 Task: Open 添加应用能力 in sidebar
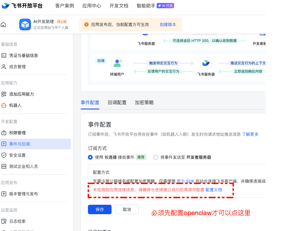[x=22, y=94]
